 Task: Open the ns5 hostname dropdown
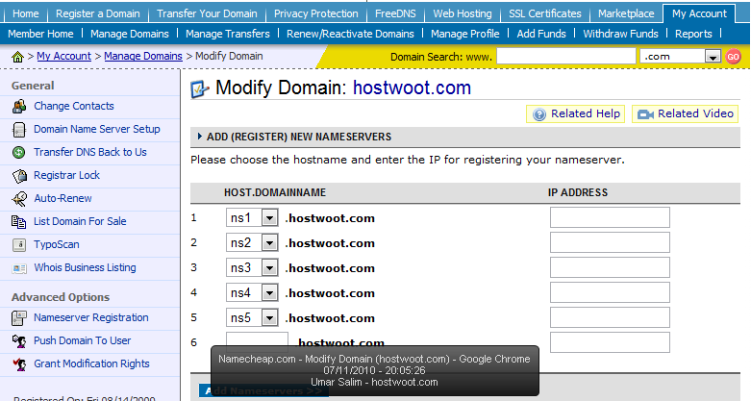coord(252,317)
